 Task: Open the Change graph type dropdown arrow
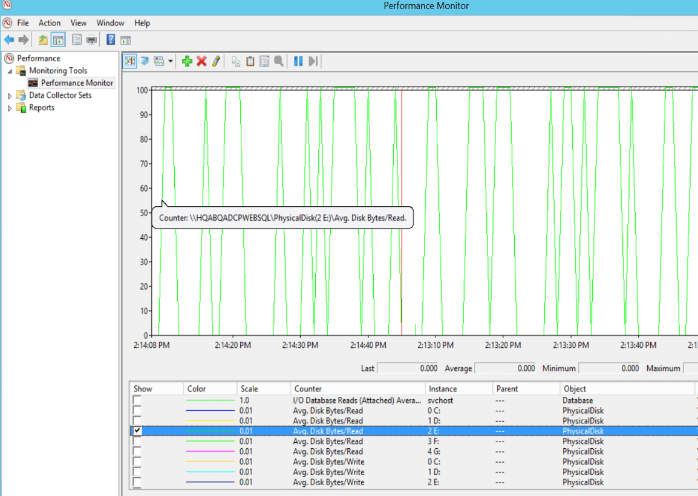tap(171, 61)
